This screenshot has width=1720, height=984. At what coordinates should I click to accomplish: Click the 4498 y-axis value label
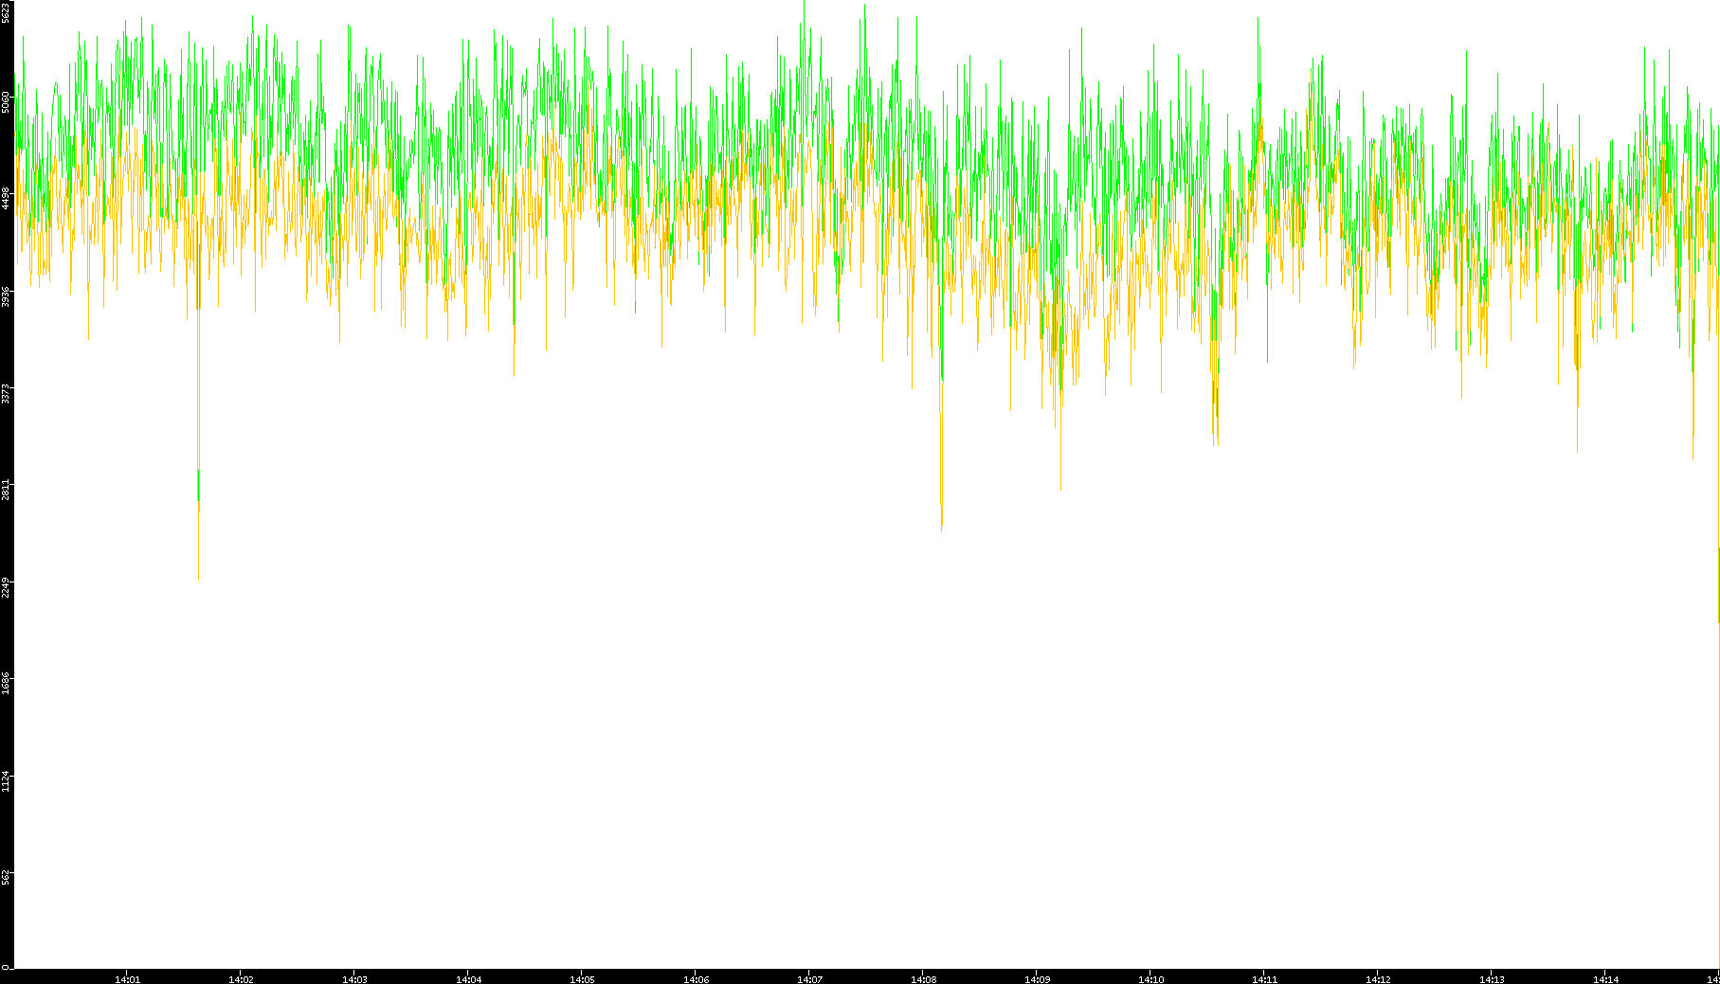(x=6, y=198)
